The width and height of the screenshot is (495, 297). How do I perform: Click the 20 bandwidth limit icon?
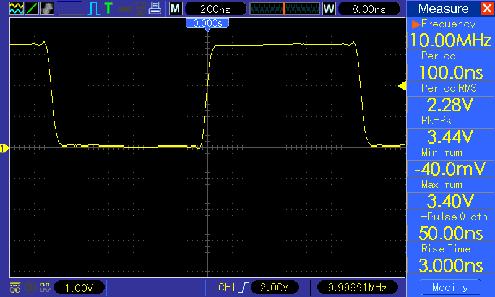click(30, 288)
